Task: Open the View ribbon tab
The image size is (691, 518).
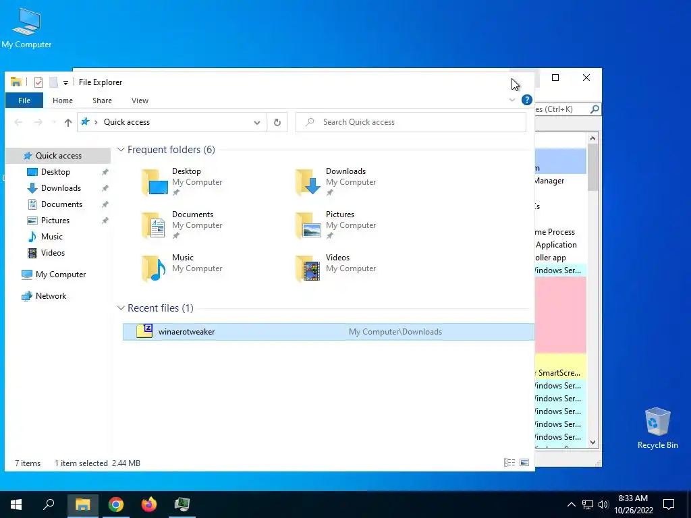Action: click(140, 100)
